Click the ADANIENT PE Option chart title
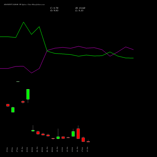The height and width of the screenshot is (157, 157). (24, 5)
